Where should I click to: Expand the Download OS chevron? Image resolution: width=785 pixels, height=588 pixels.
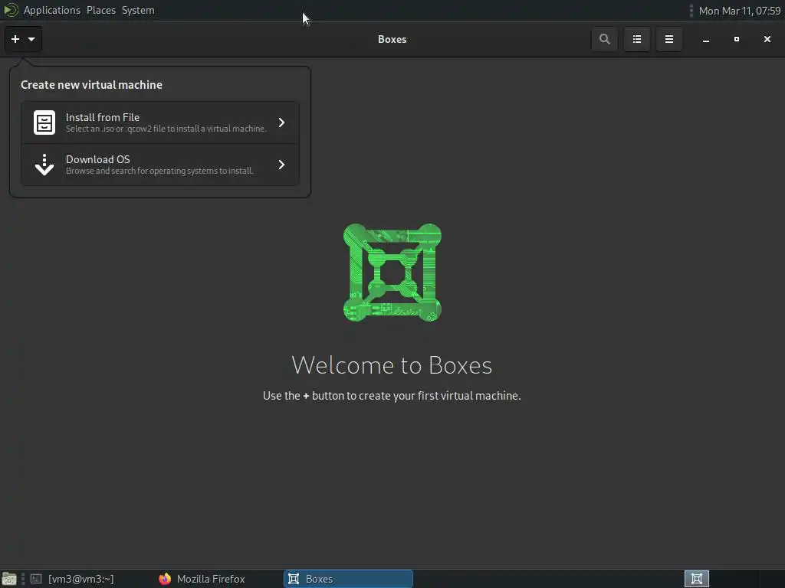point(281,165)
